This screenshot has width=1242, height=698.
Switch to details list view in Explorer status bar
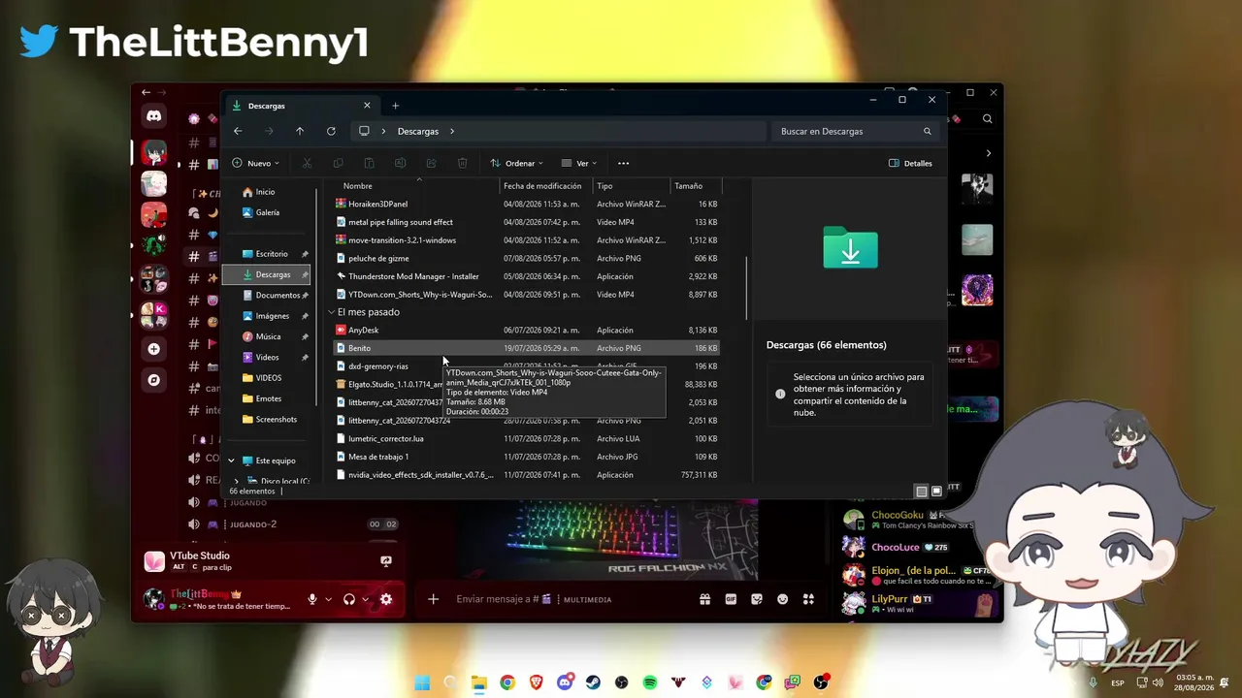click(922, 492)
